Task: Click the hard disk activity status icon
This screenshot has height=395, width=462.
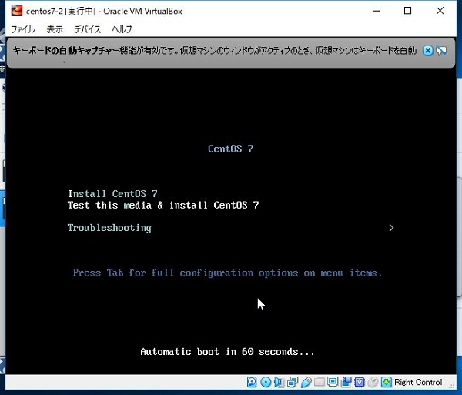Action: (252, 382)
